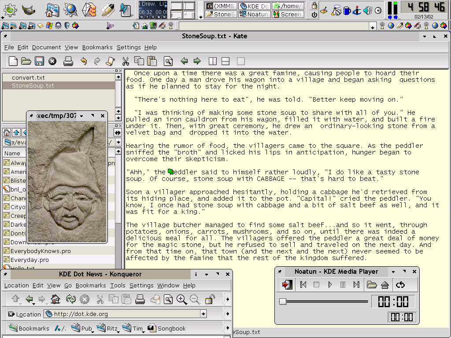Open the Songbook bookmark in Konqueror

pyautogui.click(x=167, y=328)
